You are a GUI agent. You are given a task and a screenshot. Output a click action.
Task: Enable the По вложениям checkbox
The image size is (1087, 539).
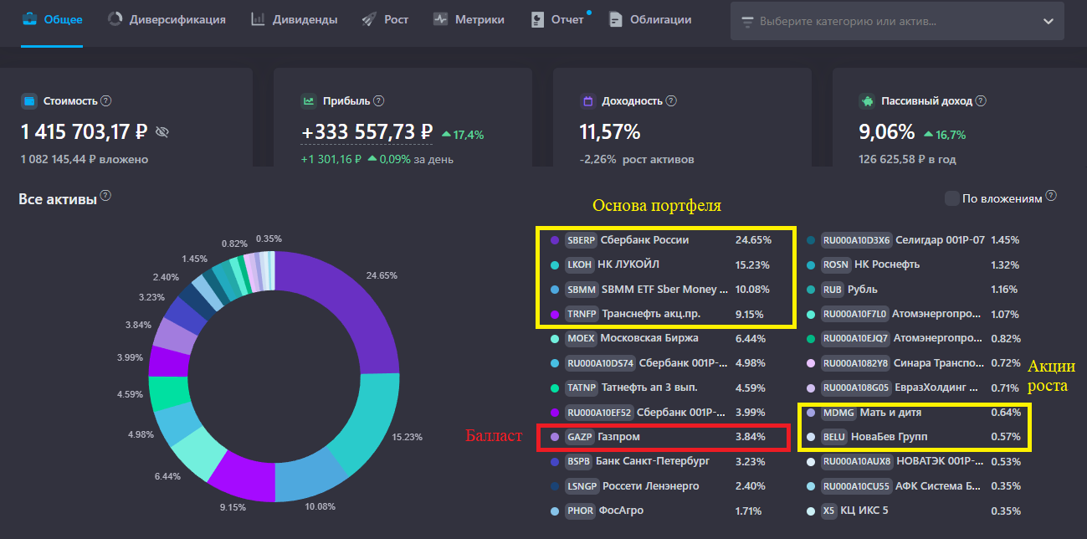click(x=951, y=198)
